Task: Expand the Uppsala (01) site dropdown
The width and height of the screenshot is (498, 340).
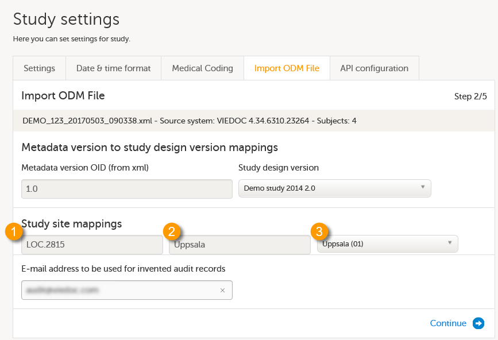Action: (x=387, y=244)
